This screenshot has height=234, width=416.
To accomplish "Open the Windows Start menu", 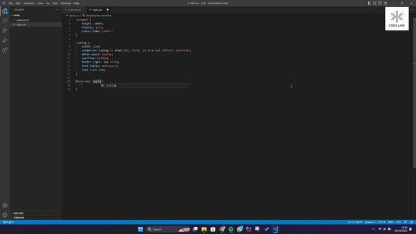I will click(140, 229).
